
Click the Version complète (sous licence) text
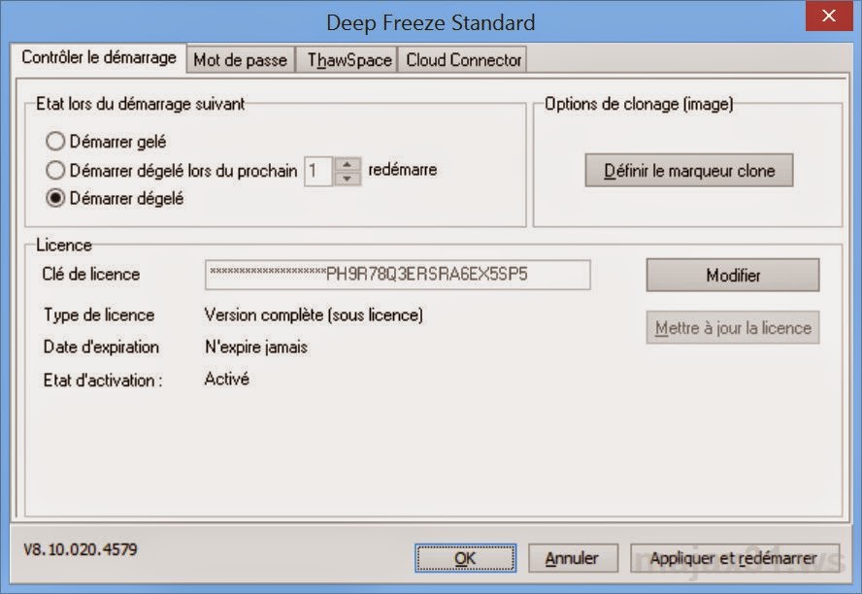coord(314,315)
